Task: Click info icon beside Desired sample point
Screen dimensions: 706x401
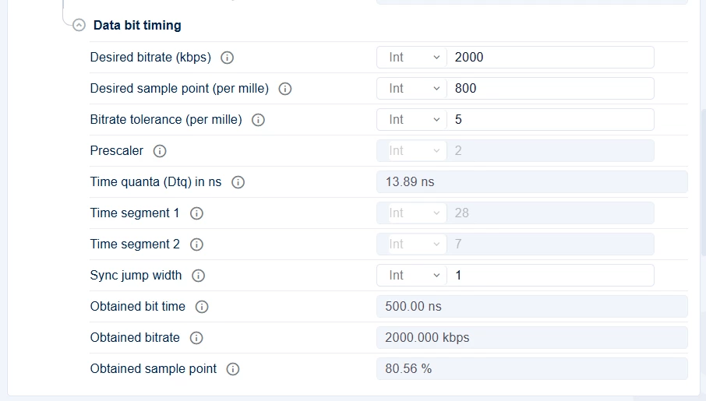Action: tap(285, 89)
